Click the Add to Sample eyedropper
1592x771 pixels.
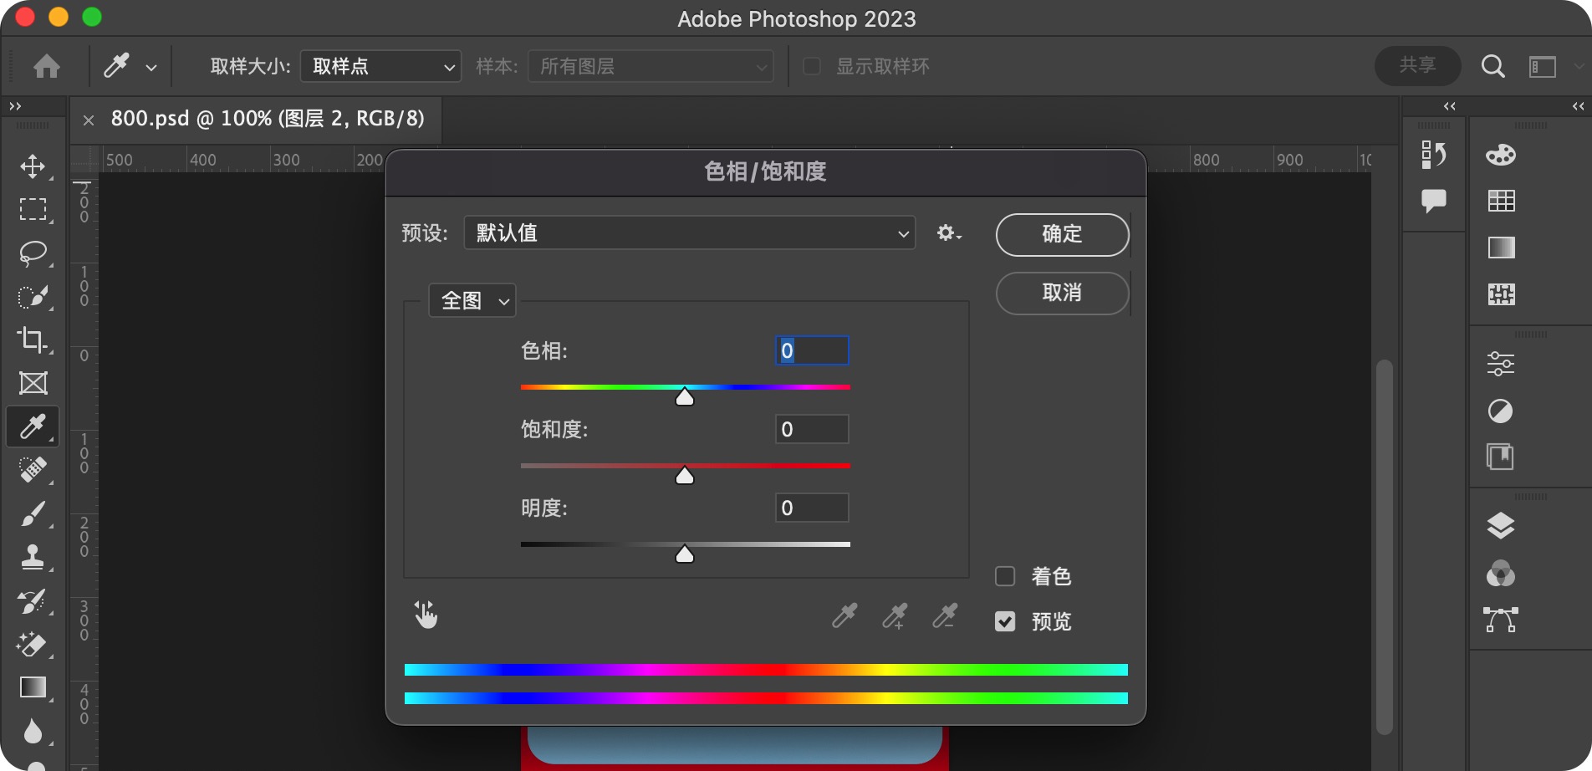pyautogui.click(x=895, y=616)
